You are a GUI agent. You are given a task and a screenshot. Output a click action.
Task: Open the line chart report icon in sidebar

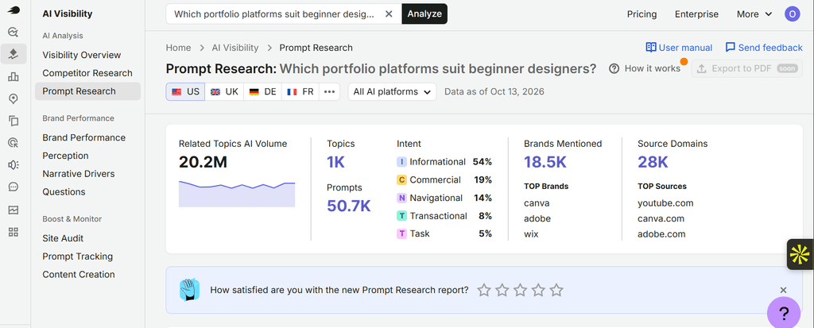(14, 210)
